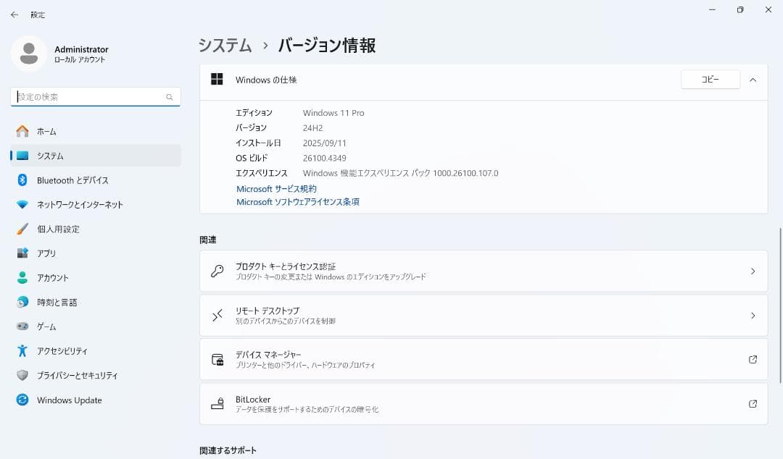The height and width of the screenshot is (459, 783).
Task: Open リモート デスクトップ card
Action: click(484, 316)
